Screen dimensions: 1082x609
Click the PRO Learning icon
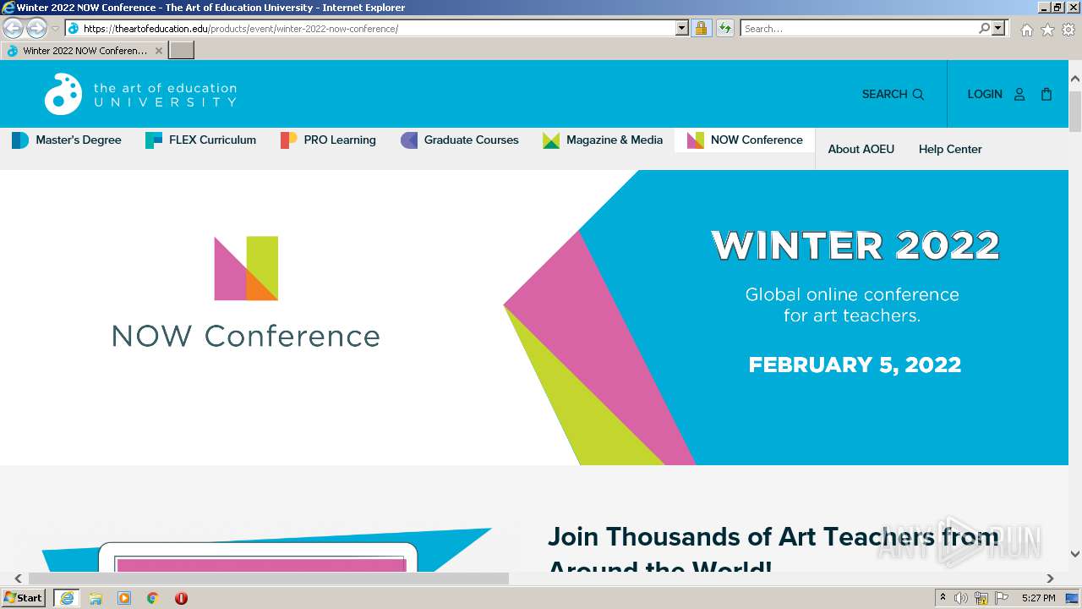click(x=288, y=140)
